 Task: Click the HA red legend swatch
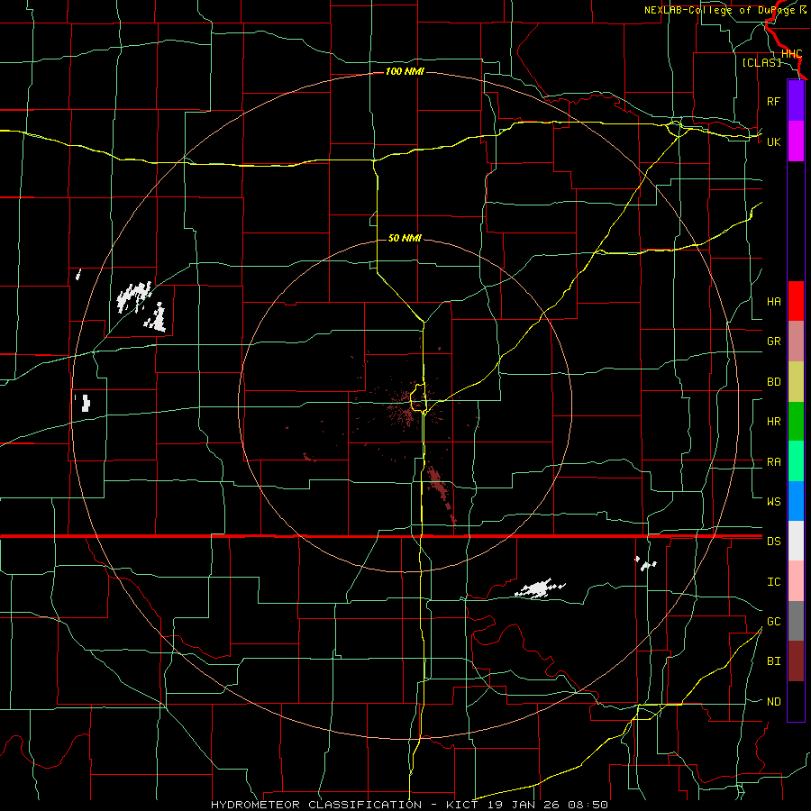pyautogui.click(x=796, y=301)
